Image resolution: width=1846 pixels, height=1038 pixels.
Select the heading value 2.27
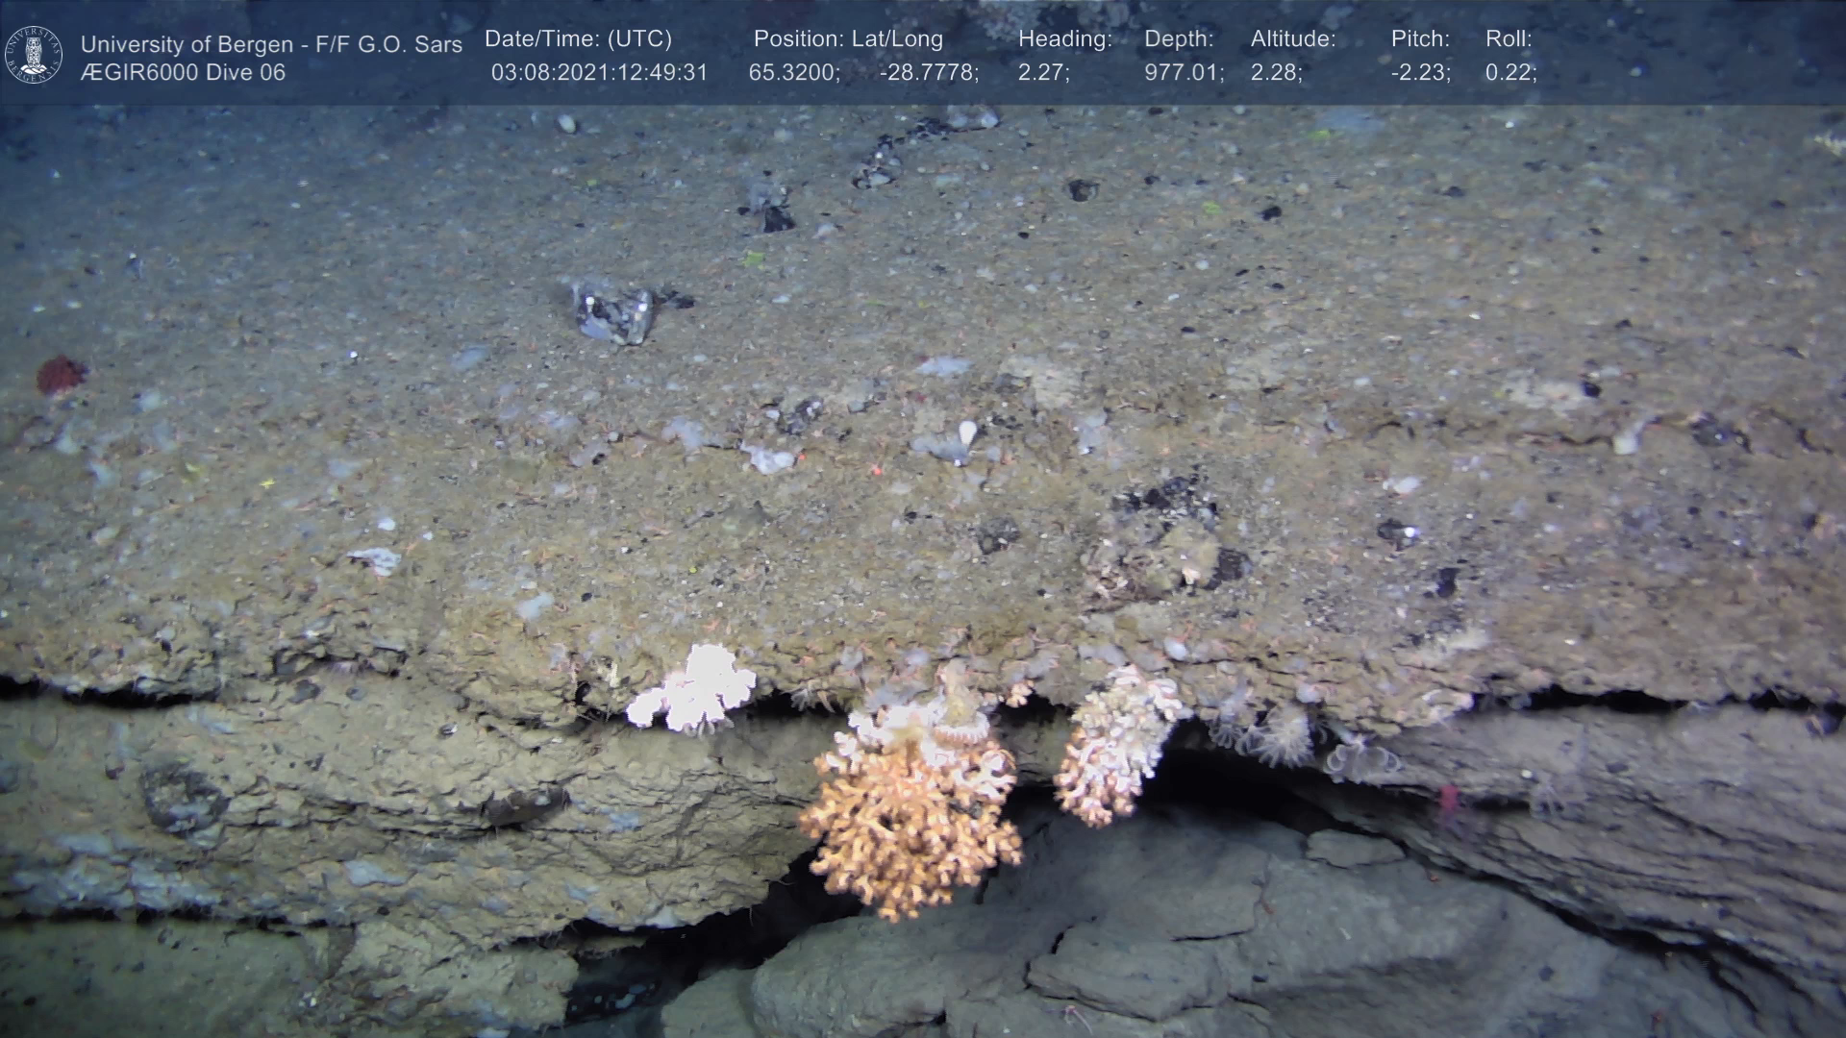(x=1043, y=72)
